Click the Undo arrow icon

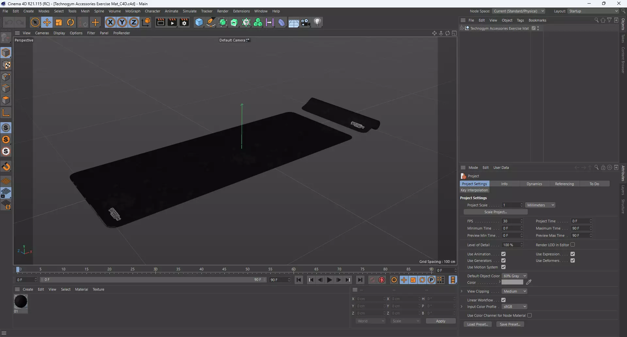coord(8,22)
